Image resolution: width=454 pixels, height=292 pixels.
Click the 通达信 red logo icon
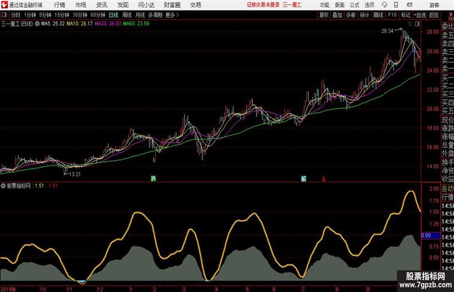(x=4, y=5)
